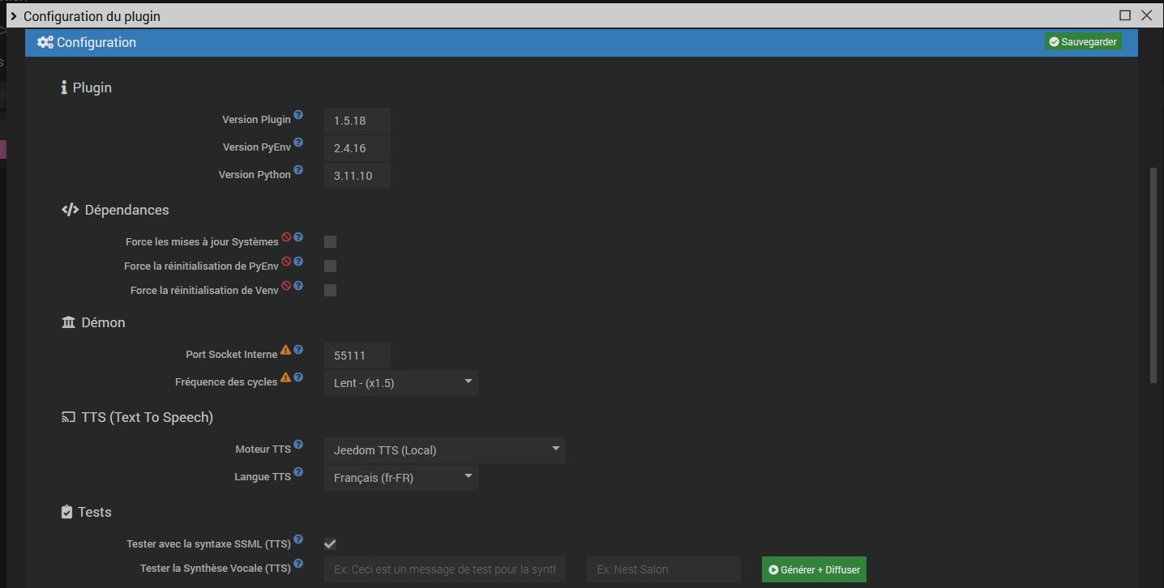
Task: Open Langue TTS language dropdown
Action: coord(400,478)
